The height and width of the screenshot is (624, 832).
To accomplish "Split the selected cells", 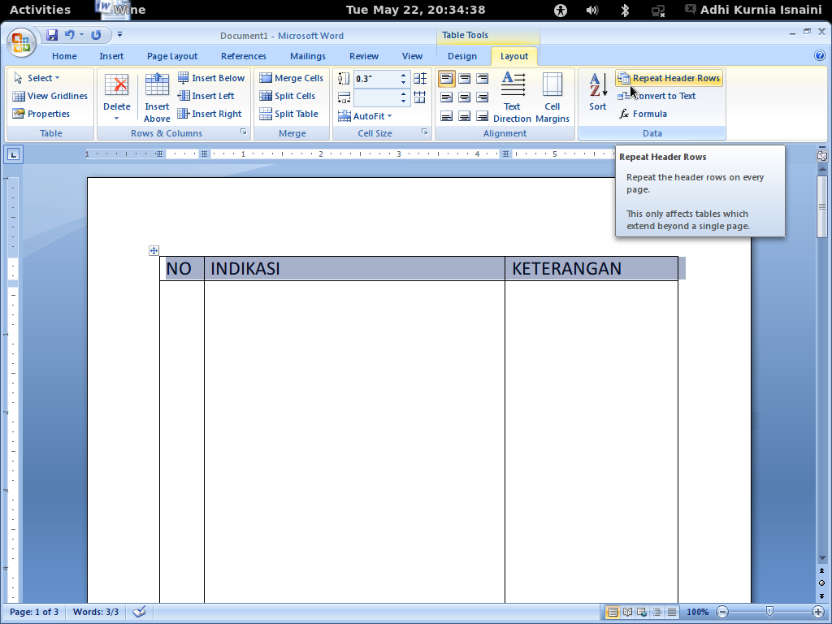I will (x=287, y=96).
